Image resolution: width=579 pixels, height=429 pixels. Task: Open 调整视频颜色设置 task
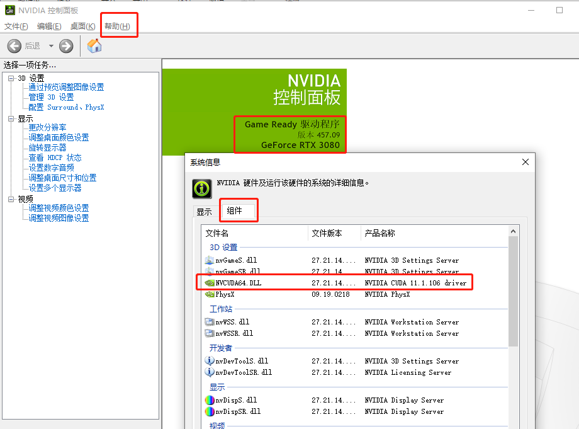pyautogui.click(x=59, y=208)
